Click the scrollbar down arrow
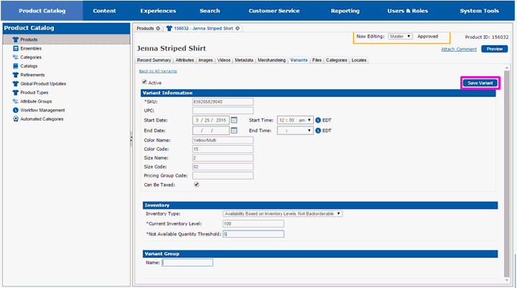 pos(507,280)
